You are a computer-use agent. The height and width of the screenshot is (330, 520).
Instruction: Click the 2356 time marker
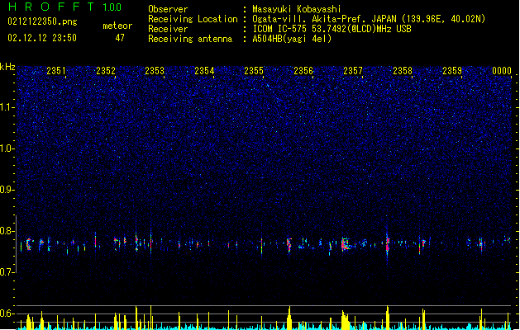click(x=303, y=71)
